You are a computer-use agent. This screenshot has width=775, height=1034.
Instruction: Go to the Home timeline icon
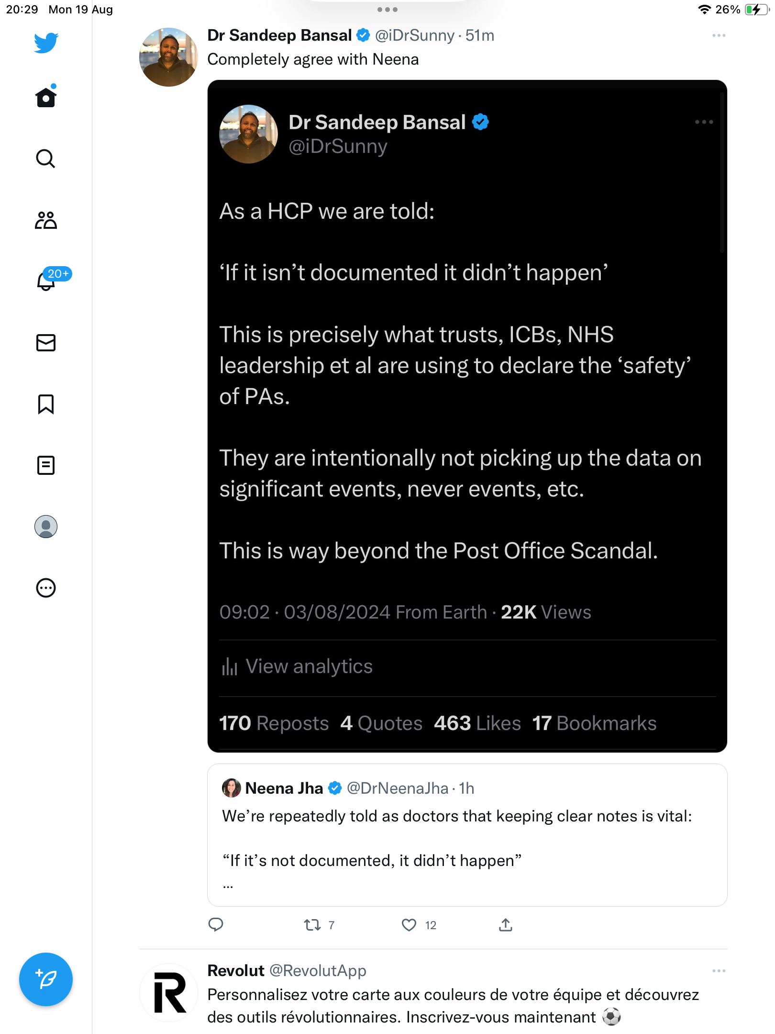pos(46,96)
